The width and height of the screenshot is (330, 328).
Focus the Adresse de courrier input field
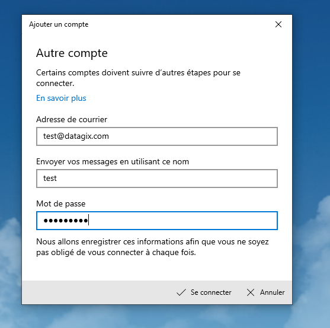click(x=157, y=136)
